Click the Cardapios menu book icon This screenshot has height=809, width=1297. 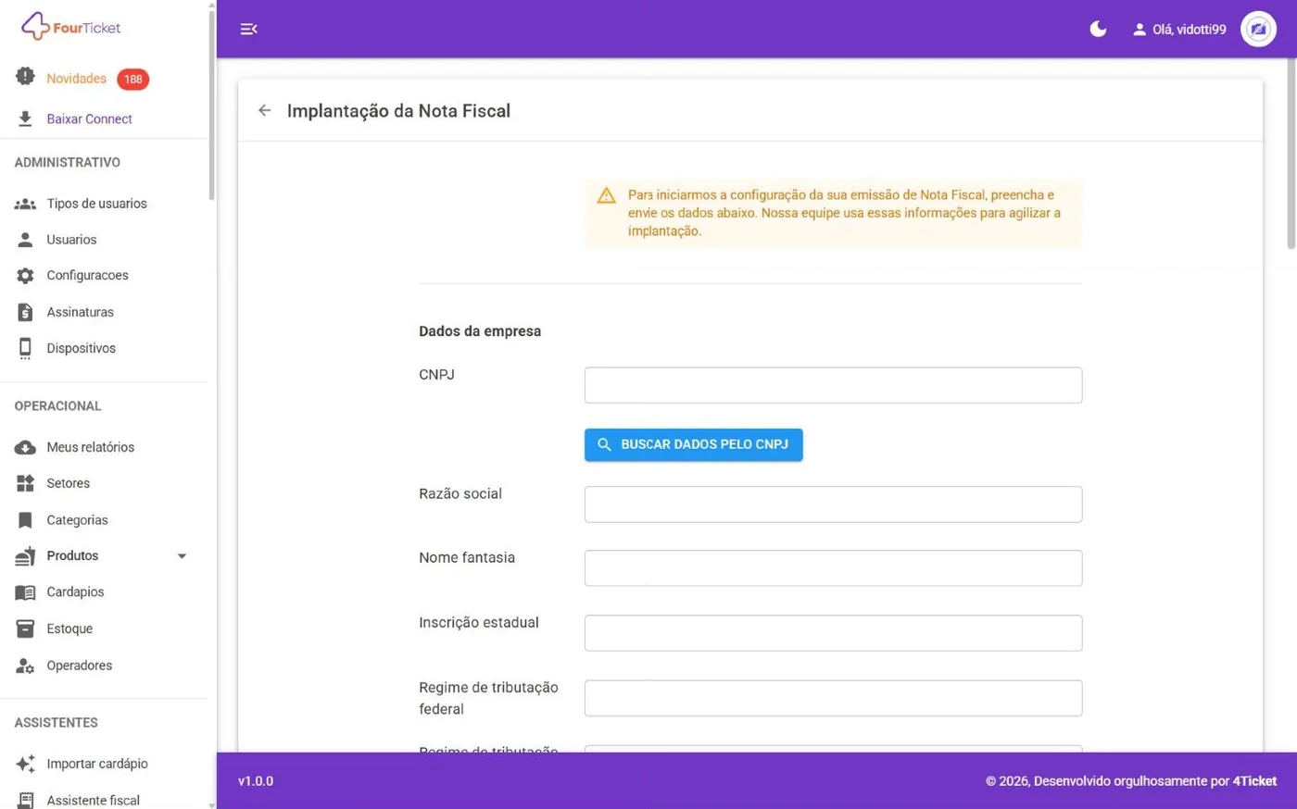click(x=25, y=592)
